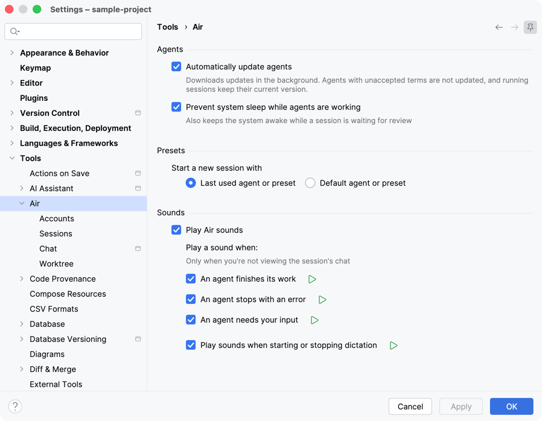542x421 pixels.
Task: Expand the Database node
Action: (22, 324)
